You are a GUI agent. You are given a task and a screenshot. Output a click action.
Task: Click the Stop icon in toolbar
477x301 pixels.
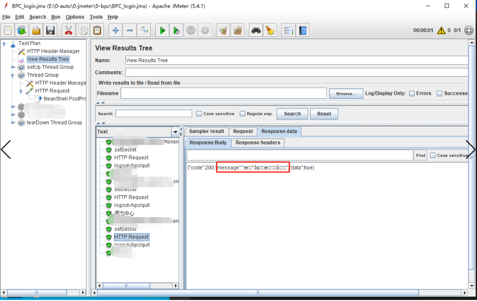tap(190, 31)
